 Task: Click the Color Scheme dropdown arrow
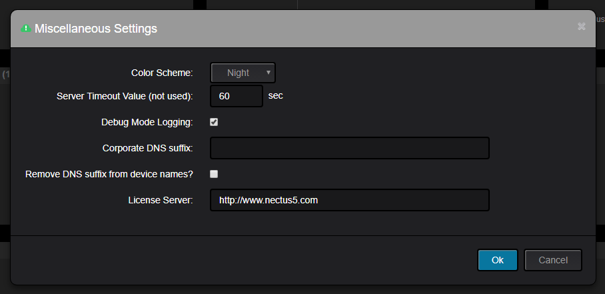[x=268, y=72]
